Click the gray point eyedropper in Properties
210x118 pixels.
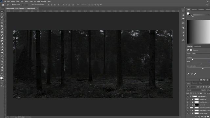(x=192, y=74)
